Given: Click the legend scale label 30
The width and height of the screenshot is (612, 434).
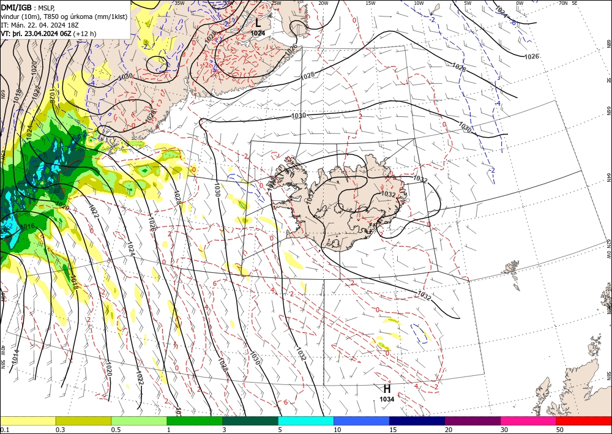Looking at the screenshot, I should pos(504,430).
